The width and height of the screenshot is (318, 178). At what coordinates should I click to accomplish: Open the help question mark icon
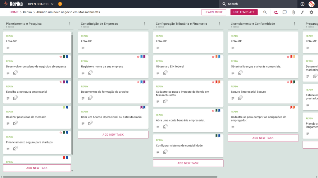coord(302,4)
